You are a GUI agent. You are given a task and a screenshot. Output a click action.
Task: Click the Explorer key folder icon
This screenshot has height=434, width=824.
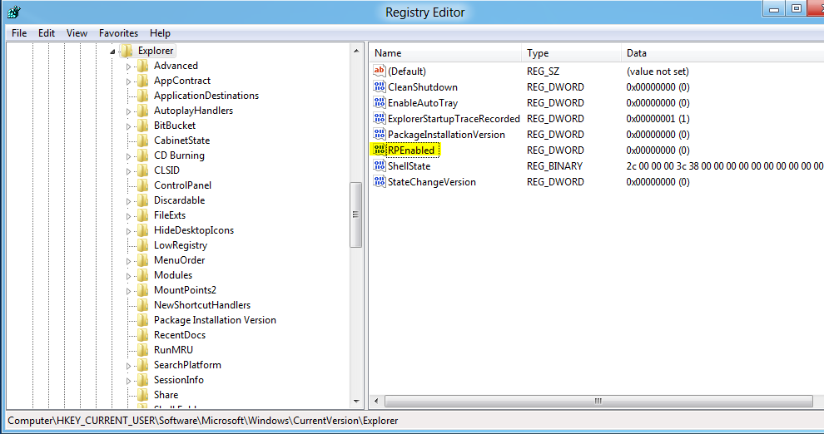(x=127, y=51)
